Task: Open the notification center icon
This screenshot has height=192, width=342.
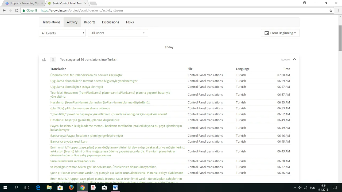Action: [334, 188]
